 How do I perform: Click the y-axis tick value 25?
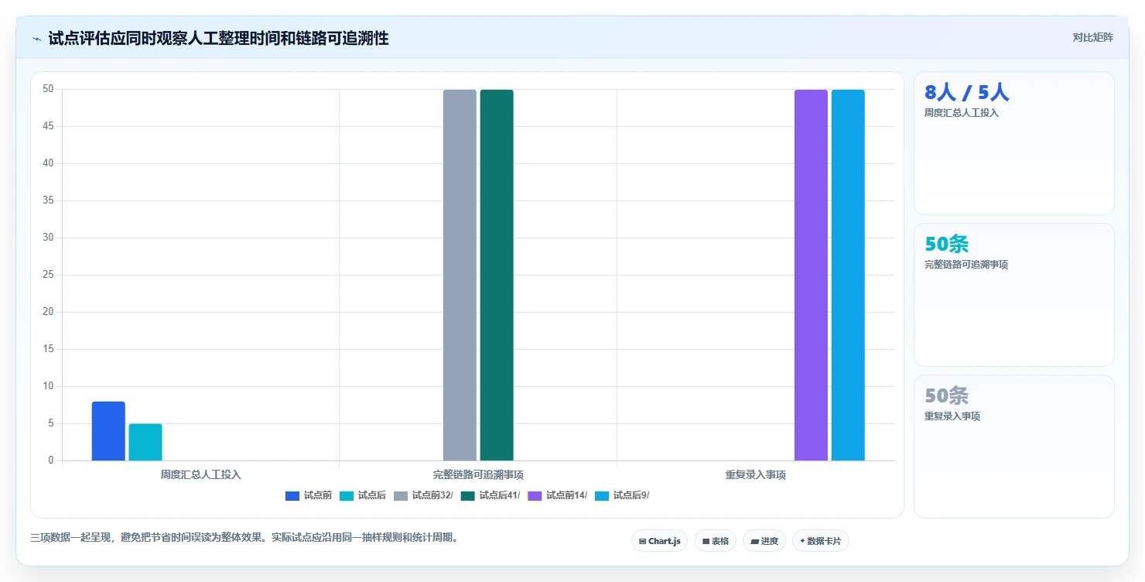pyautogui.click(x=48, y=275)
